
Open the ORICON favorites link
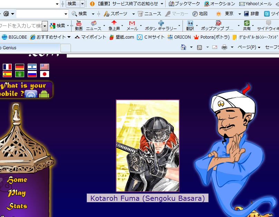pos(179,37)
